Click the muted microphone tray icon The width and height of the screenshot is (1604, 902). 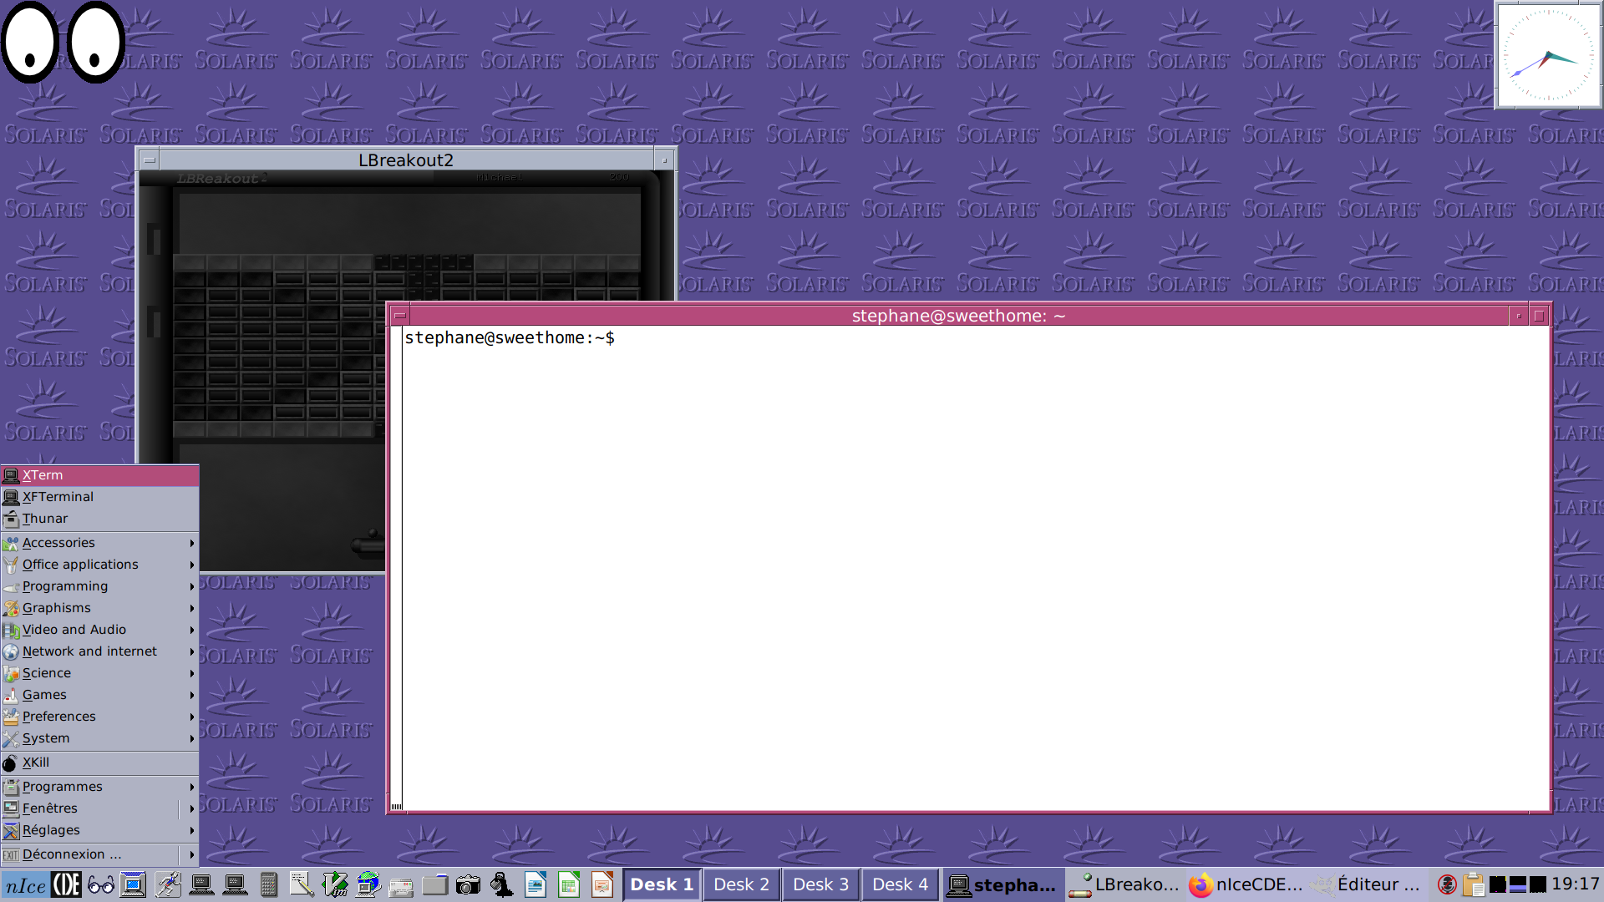click(x=1448, y=884)
